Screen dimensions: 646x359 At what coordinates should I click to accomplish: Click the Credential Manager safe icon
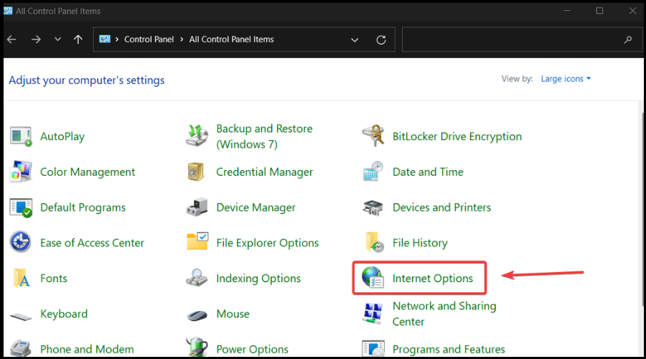(196, 172)
